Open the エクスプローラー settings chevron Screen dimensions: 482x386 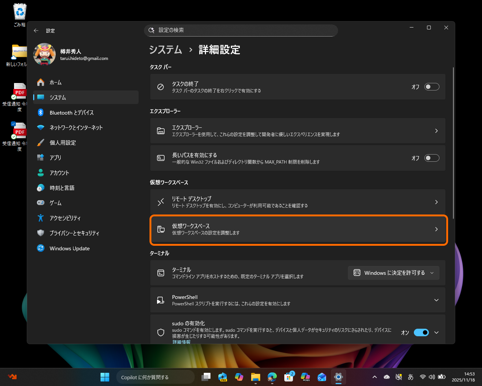pos(436,131)
